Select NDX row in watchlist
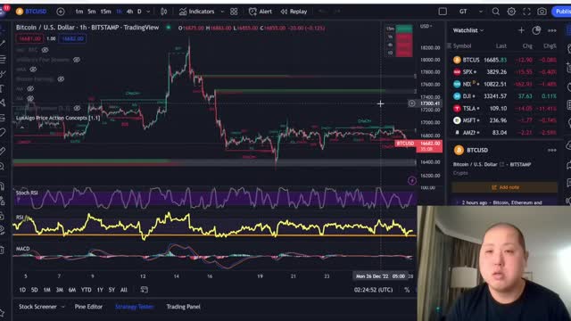This screenshot has height=321, width=571. click(504, 84)
